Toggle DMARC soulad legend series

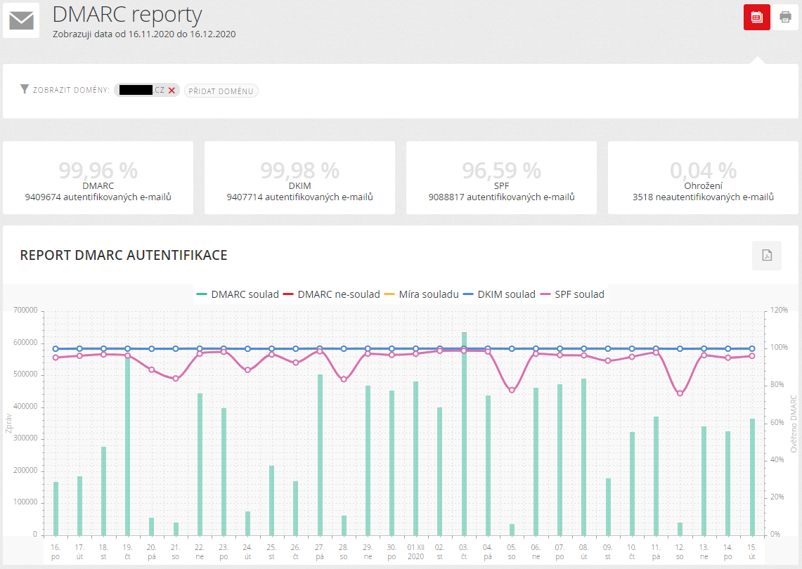click(238, 294)
